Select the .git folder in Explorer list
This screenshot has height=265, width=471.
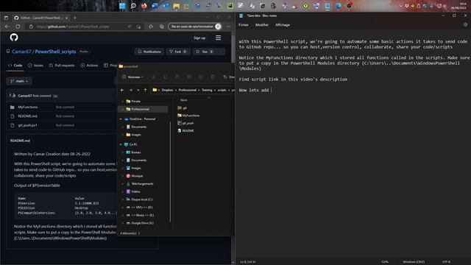tap(182, 107)
